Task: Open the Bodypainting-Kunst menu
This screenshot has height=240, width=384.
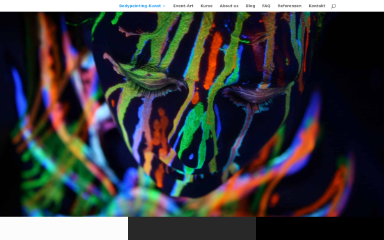Action: (140, 6)
